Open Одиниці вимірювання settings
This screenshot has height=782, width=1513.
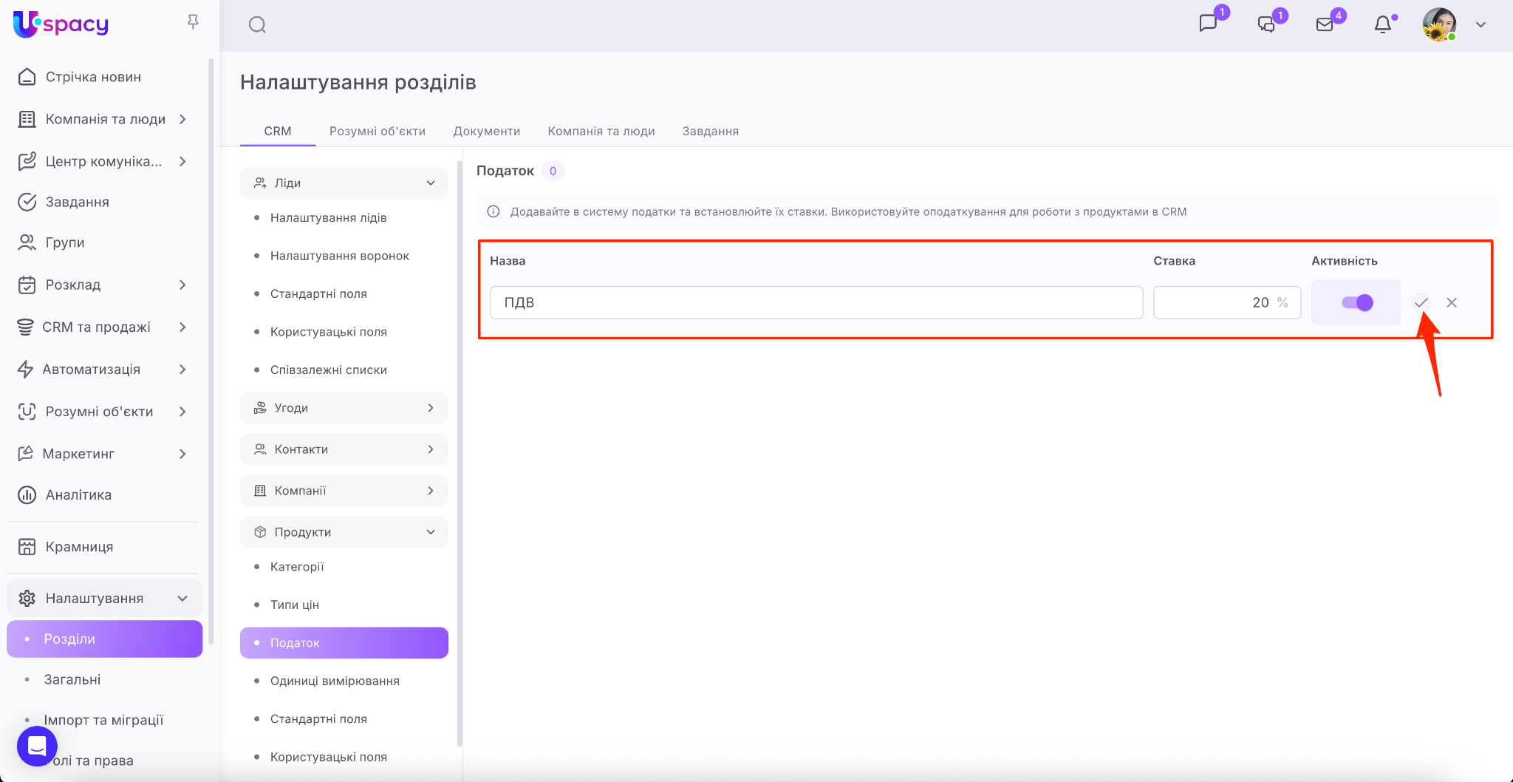335,681
